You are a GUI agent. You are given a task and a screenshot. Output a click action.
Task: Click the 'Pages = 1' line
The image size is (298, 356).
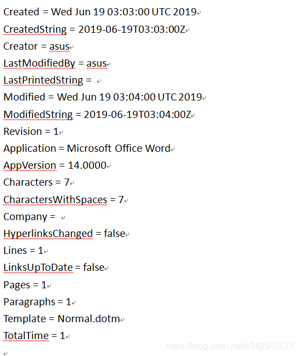[x=25, y=285]
